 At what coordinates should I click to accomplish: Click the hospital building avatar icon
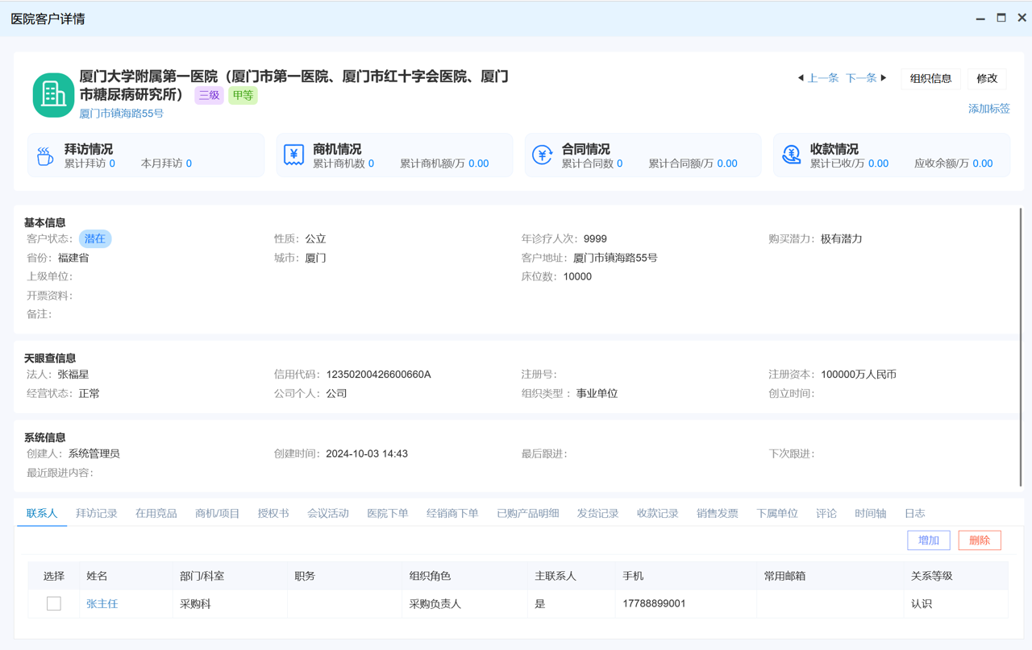click(x=52, y=94)
